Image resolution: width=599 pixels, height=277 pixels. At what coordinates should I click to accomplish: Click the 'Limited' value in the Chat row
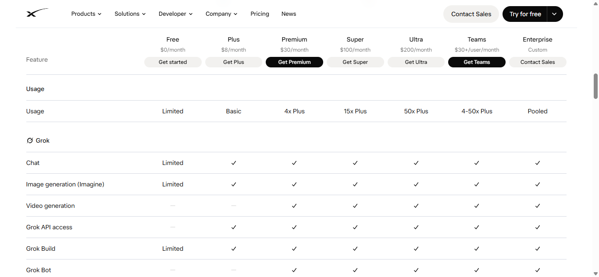173,163
